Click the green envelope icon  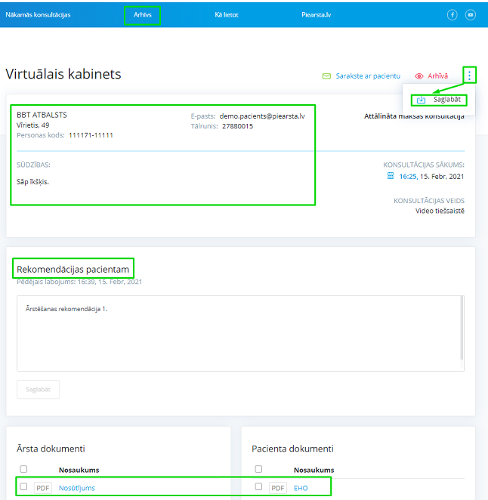326,76
